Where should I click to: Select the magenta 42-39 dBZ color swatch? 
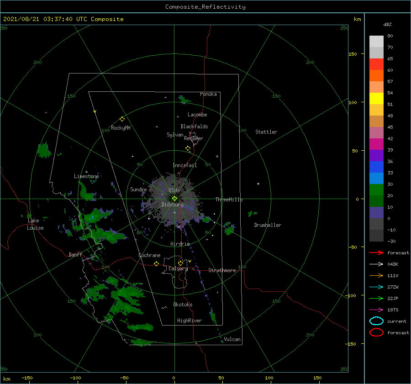pyautogui.click(x=376, y=144)
